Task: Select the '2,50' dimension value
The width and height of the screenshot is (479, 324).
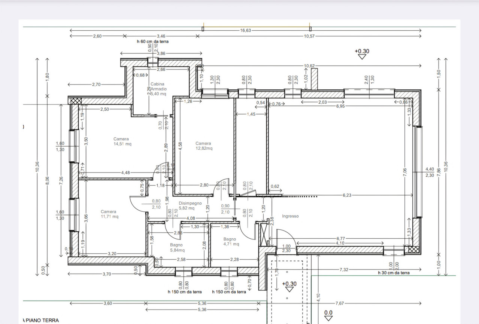Action: pos(104,109)
